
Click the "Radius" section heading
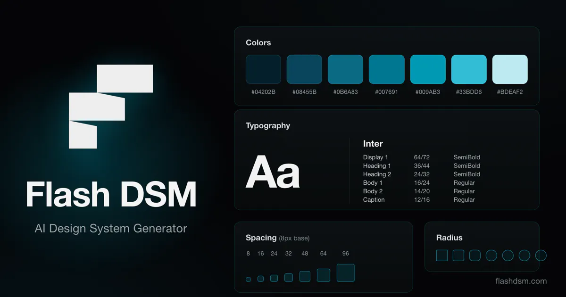tap(449, 238)
